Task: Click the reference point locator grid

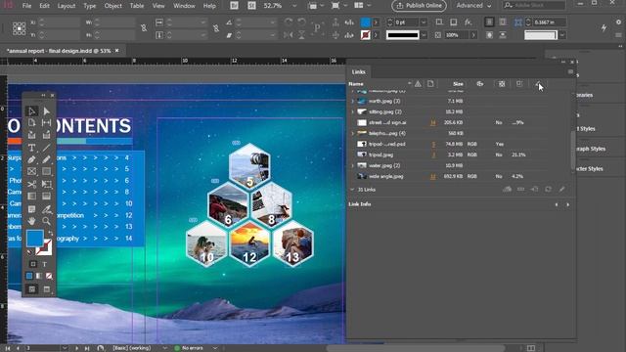Action: (19, 28)
